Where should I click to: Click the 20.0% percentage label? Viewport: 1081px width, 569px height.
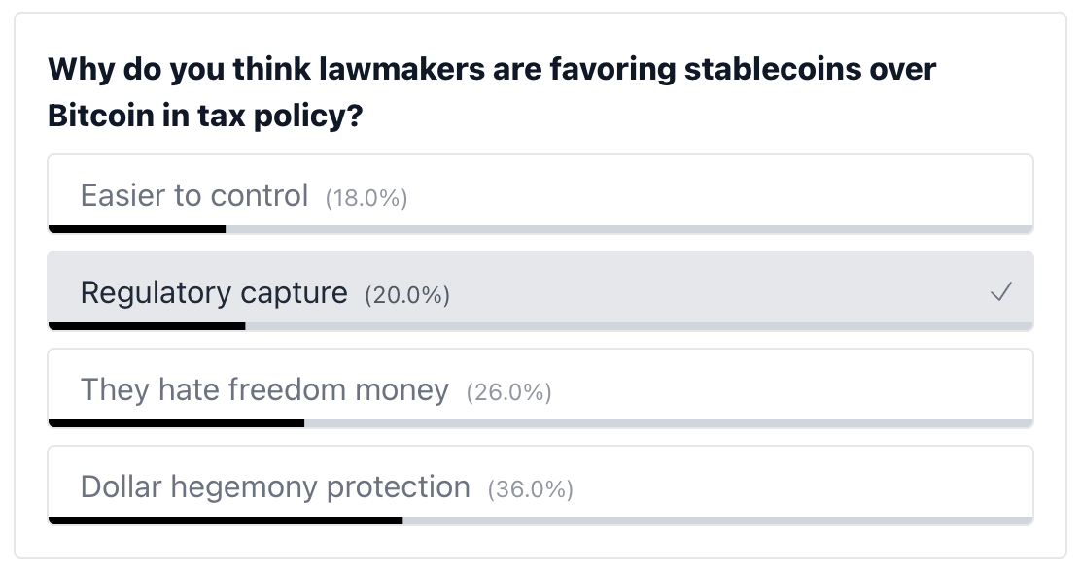(407, 295)
